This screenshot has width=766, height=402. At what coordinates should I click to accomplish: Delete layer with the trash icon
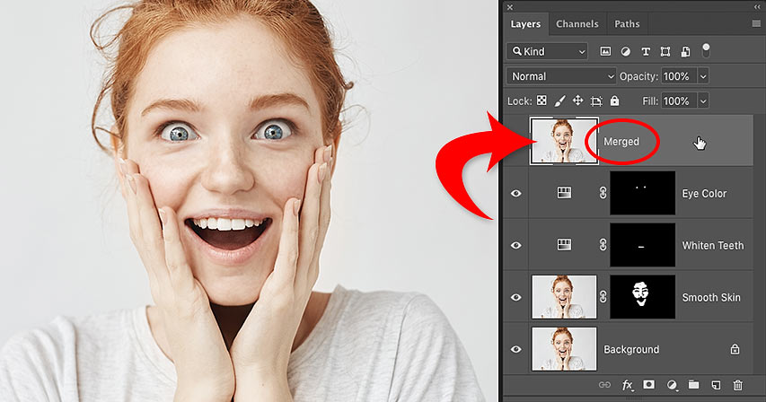click(737, 386)
